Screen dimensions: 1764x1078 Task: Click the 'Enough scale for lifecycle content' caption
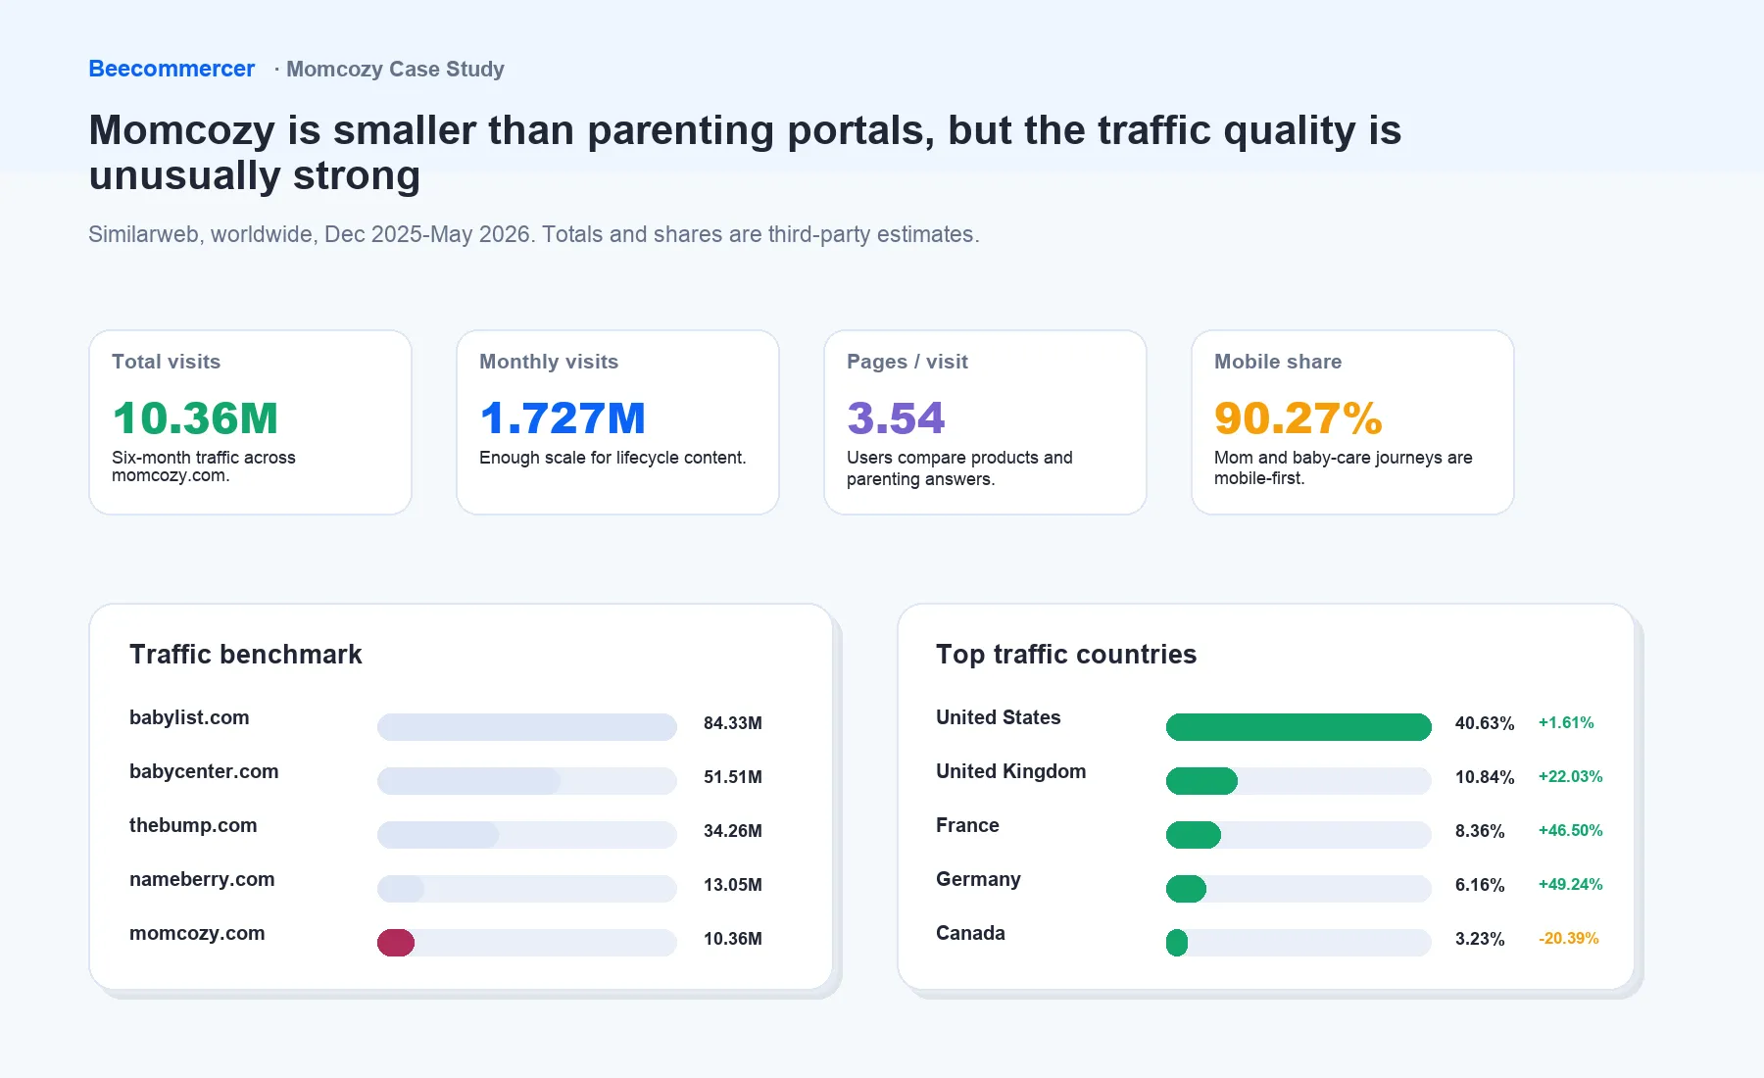(612, 458)
